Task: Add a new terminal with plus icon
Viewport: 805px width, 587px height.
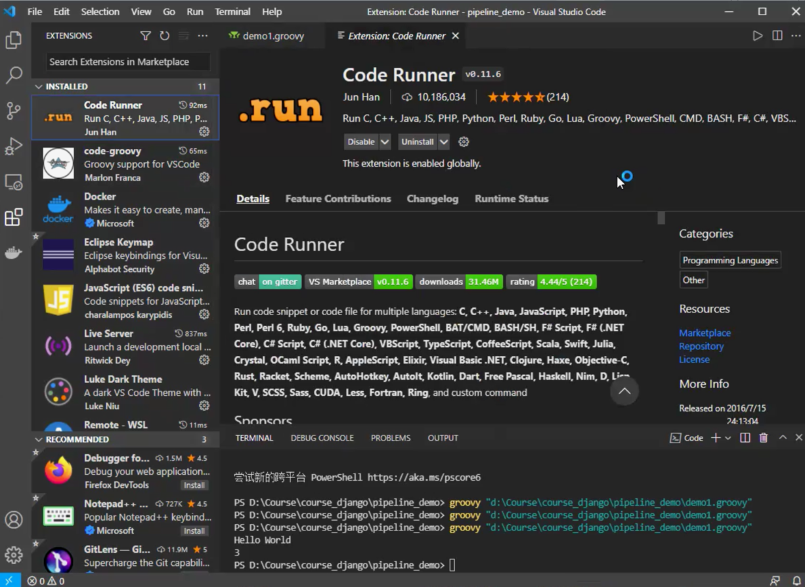Action: coord(716,438)
